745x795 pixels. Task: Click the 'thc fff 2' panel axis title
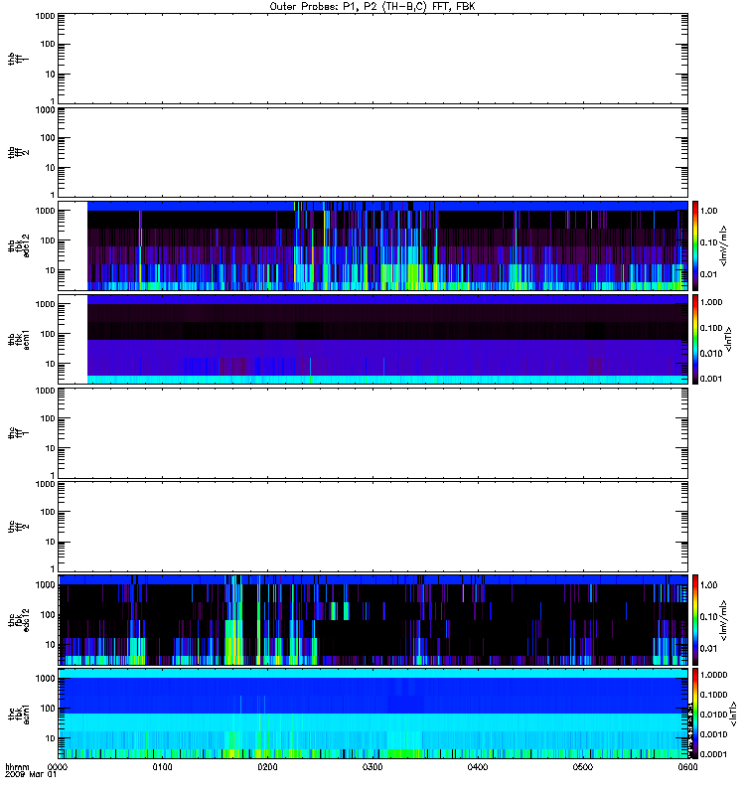(x=18, y=527)
